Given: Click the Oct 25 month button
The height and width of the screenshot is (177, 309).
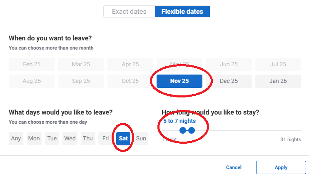Looking at the screenshot, I should click(130, 81).
